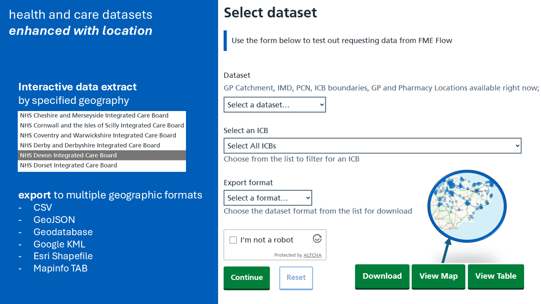
Task: Select NHS Cornwall and the Isles of Scilly
Action: [102, 125]
